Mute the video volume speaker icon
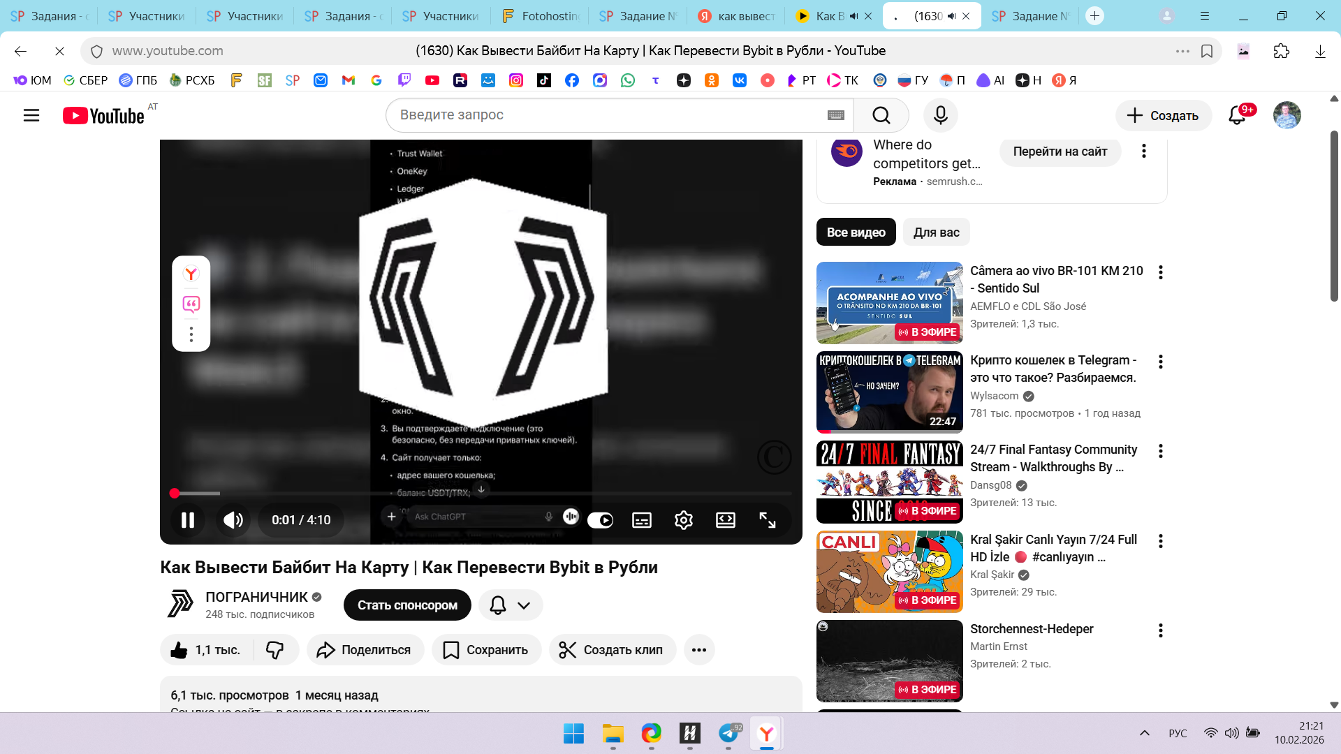 click(x=233, y=520)
